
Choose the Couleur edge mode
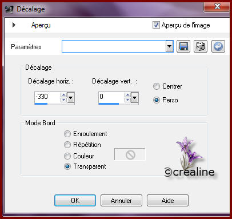coord(67,156)
